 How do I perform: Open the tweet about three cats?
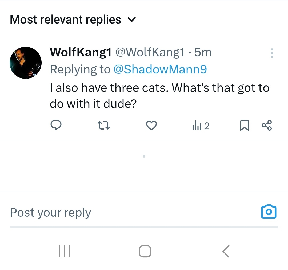pos(159,95)
